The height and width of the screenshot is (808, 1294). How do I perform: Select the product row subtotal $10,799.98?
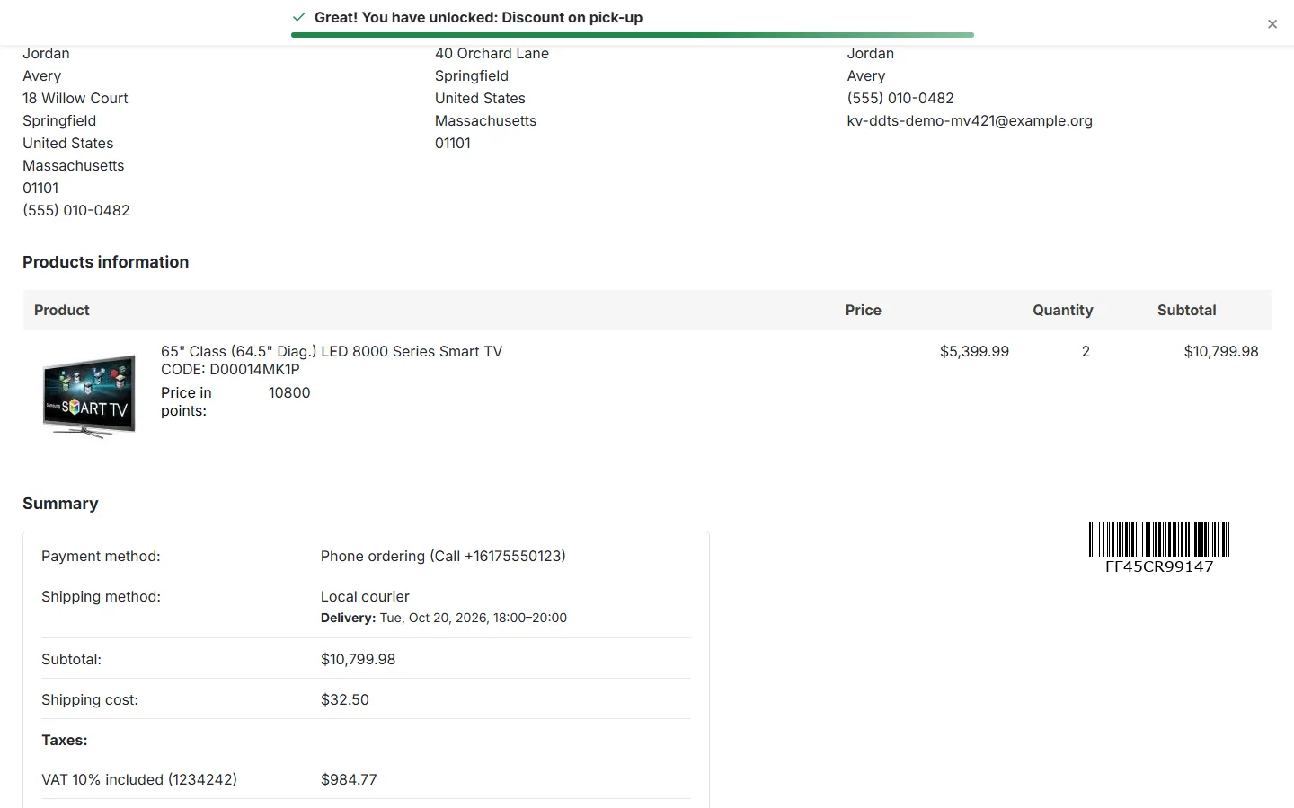tap(1221, 351)
